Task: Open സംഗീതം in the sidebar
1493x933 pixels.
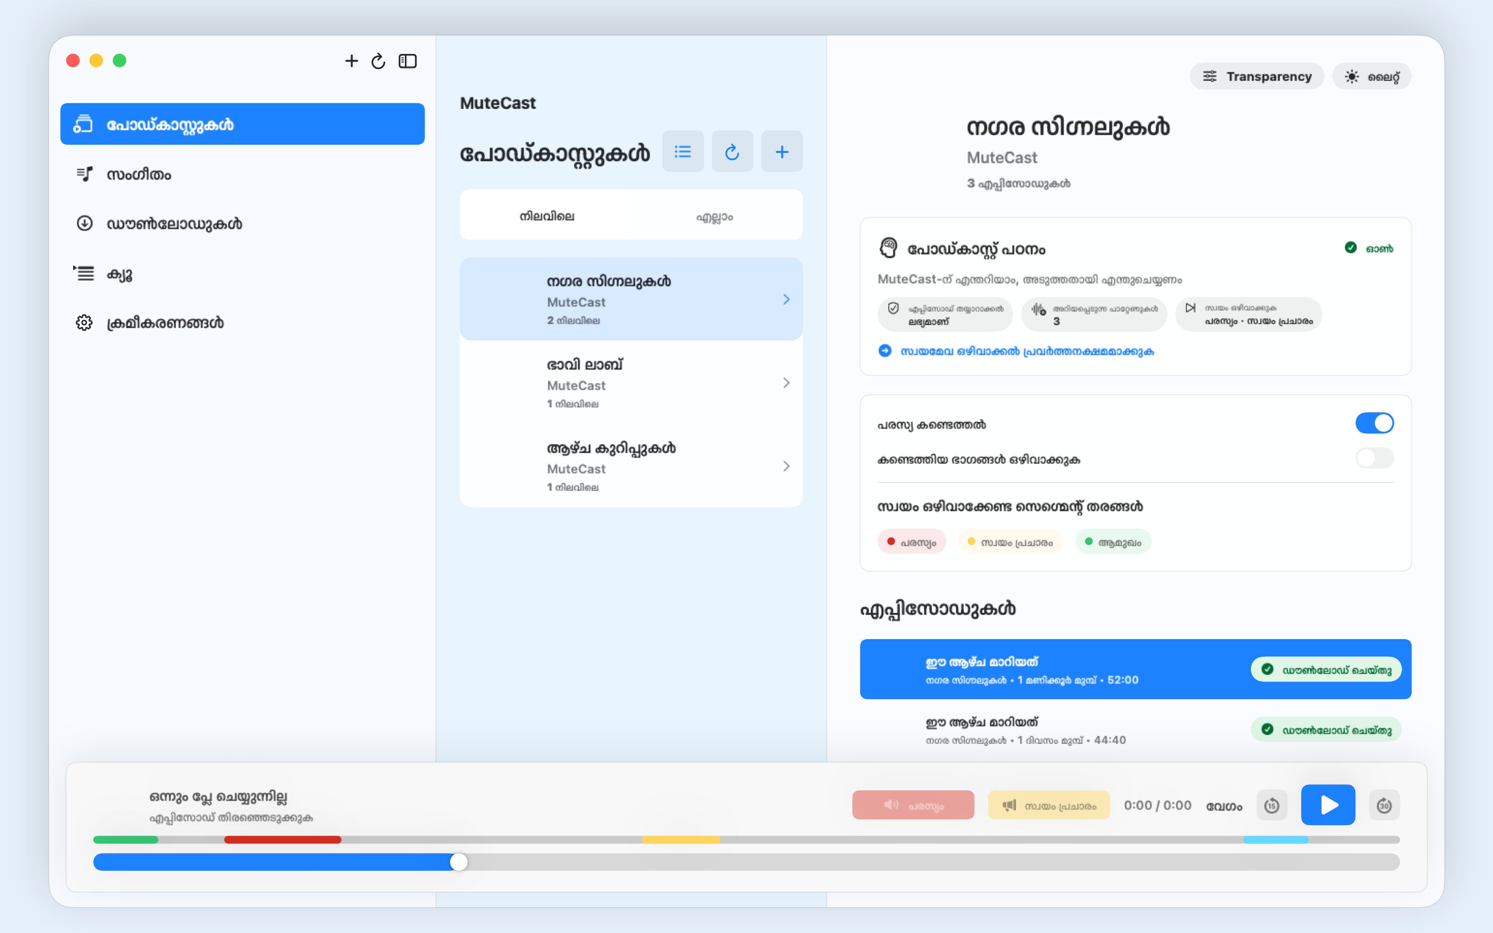Action: coord(243,174)
